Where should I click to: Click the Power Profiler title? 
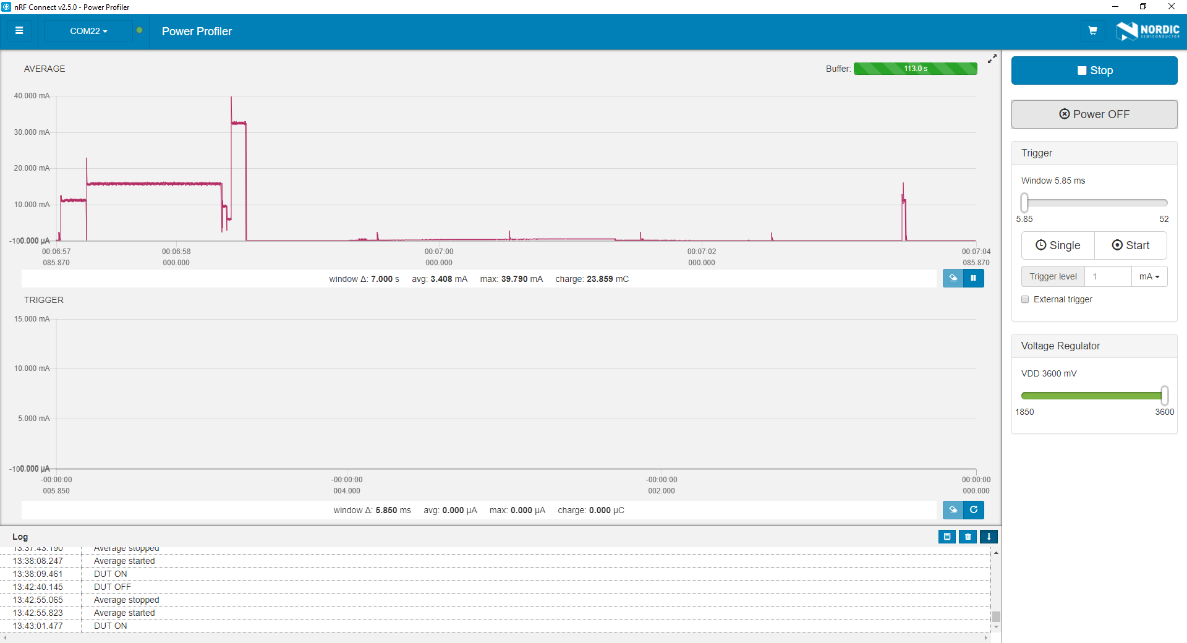(197, 32)
